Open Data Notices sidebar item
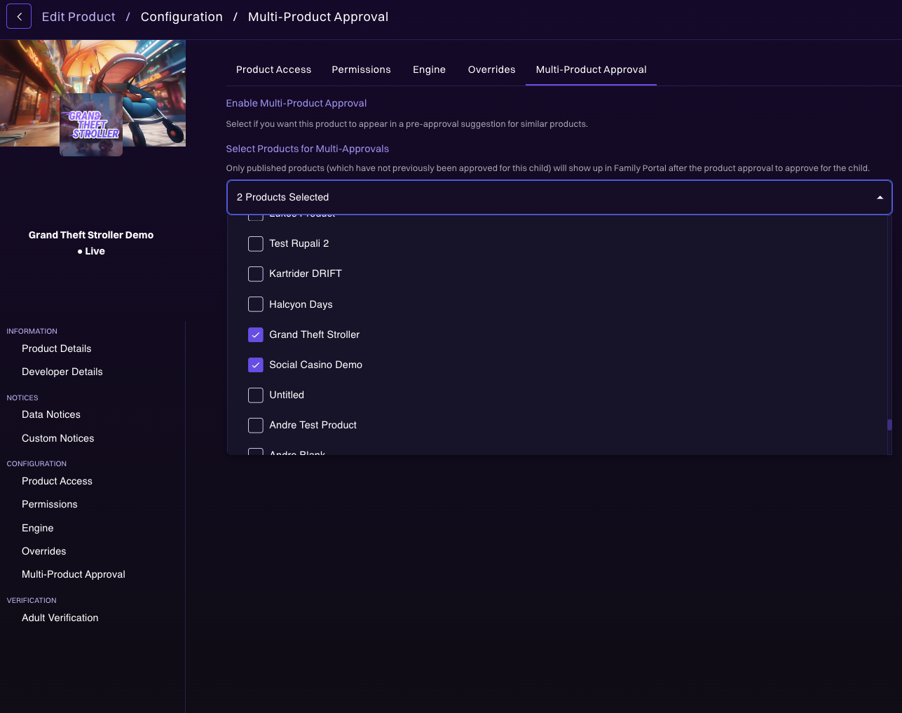Image resolution: width=902 pixels, height=713 pixels. pos(50,414)
